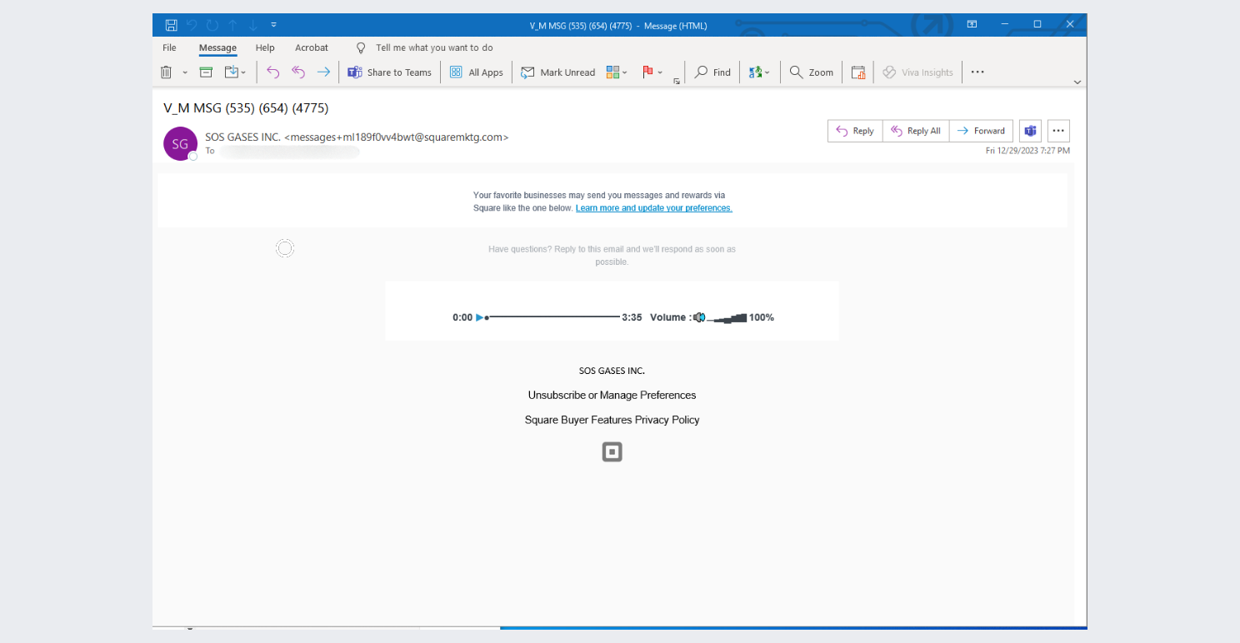
Task: Click Unsubscribe or Manage Preferences
Action: (x=612, y=395)
